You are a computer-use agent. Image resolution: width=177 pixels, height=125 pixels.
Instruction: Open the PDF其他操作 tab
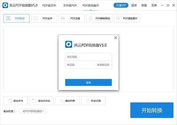pos(91,5)
